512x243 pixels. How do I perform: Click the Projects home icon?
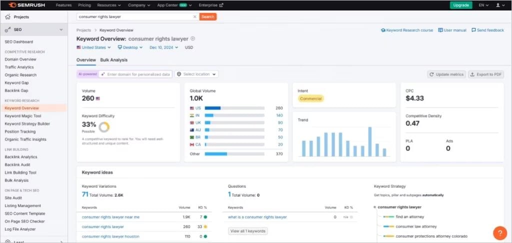click(x=7, y=17)
